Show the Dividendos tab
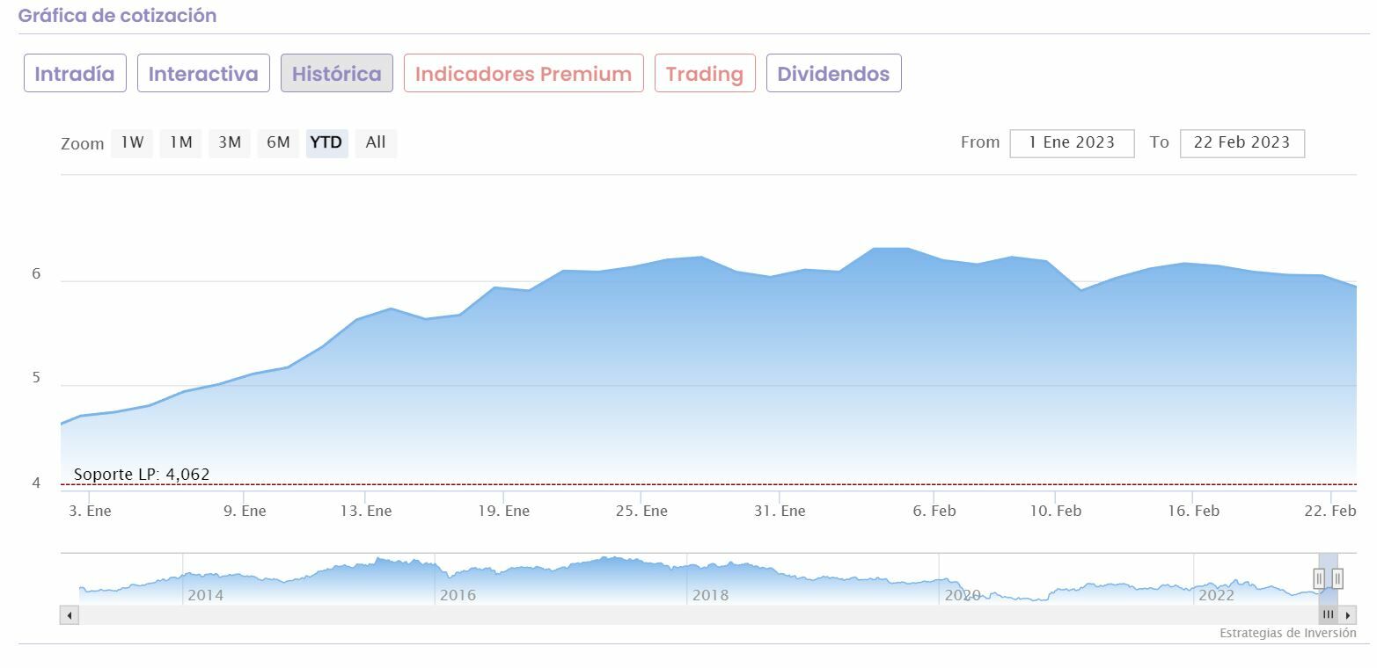The height and width of the screenshot is (668, 1377). (833, 74)
